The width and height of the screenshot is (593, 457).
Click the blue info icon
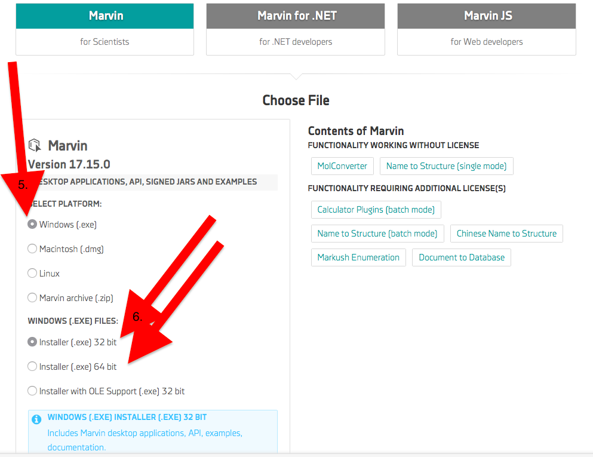point(36,419)
